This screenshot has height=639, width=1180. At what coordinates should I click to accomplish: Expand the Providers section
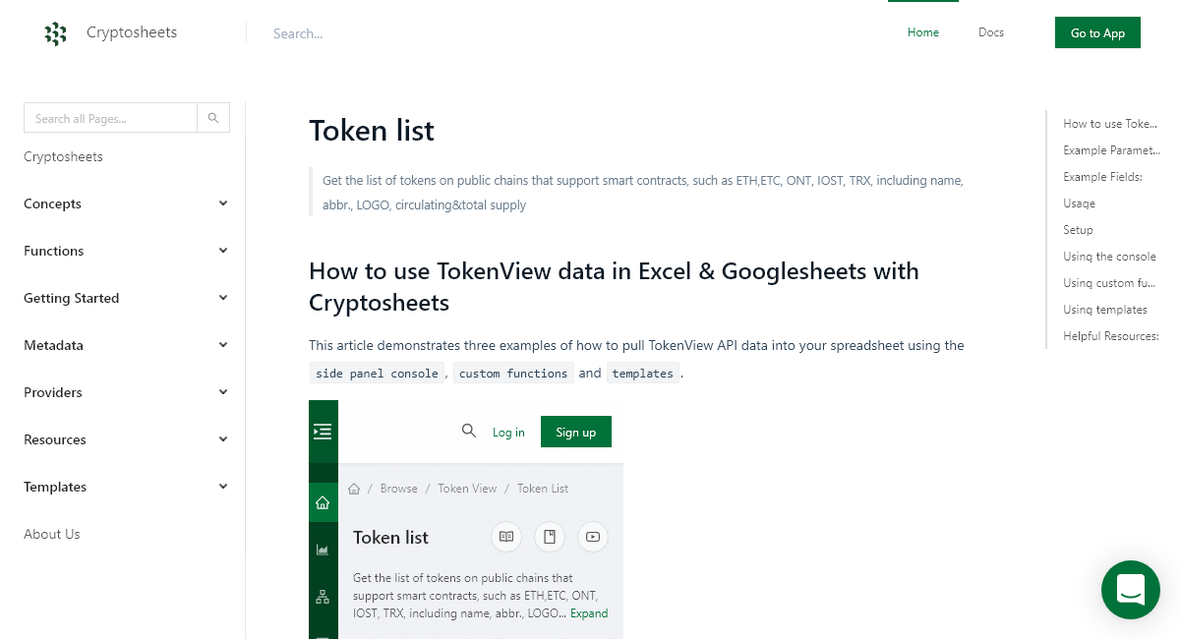tap(126, 392)
